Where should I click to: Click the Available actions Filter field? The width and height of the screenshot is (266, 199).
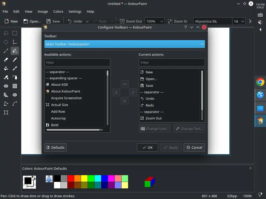(77, 62)
